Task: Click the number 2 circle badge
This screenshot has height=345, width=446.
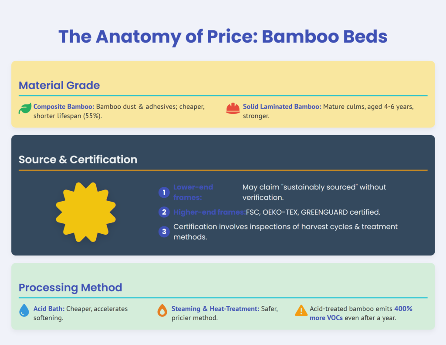Action: pos(164,212)
